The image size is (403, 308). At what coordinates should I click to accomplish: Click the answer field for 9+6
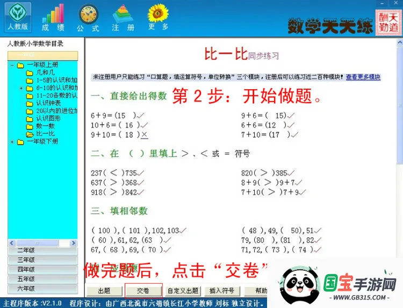point(276,116)
